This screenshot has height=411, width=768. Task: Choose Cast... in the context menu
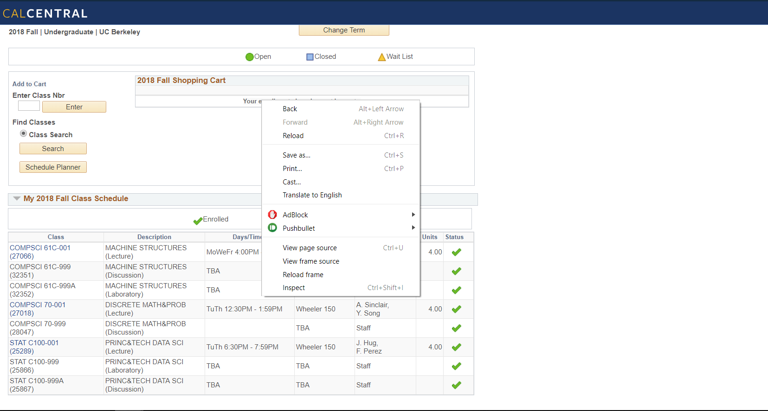click(x=341, y=182)
